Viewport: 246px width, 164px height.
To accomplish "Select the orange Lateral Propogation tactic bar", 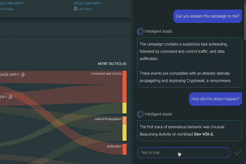I will (125, 120).
